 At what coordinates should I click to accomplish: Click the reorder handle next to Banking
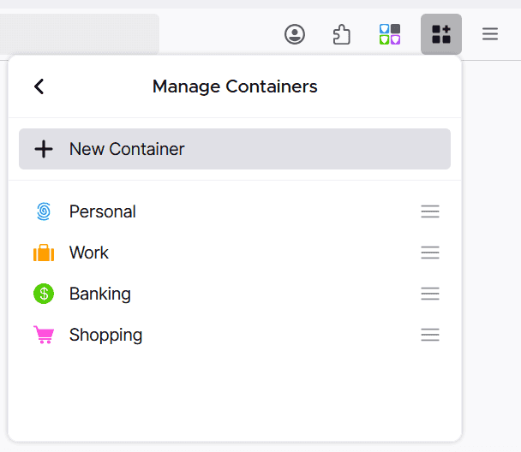tap(430, 294)
